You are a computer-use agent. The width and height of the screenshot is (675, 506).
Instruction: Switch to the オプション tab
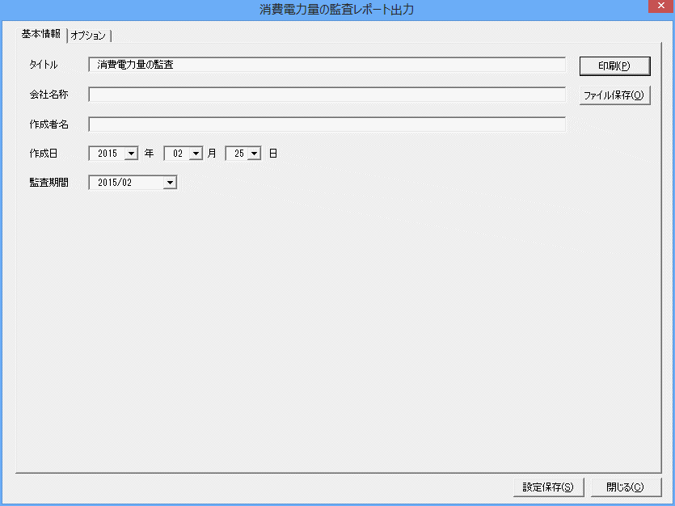coord(89,36)
